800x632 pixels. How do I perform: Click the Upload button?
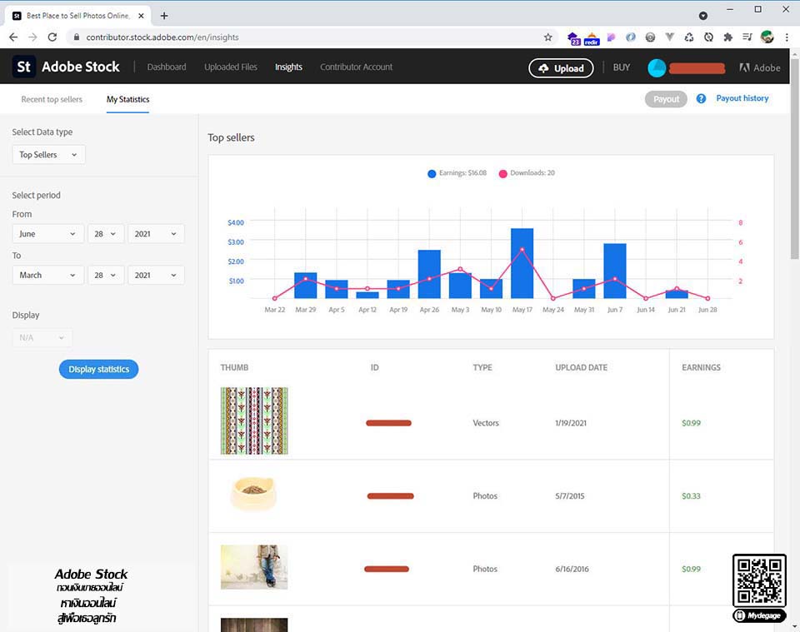(561, 68)
